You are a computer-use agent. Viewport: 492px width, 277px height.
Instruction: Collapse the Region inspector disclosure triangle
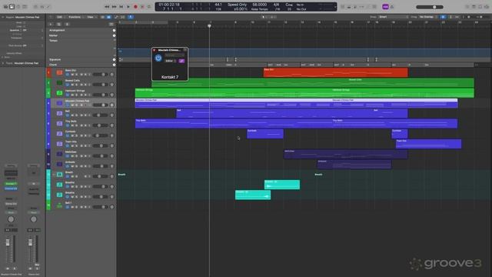(3, 17)
